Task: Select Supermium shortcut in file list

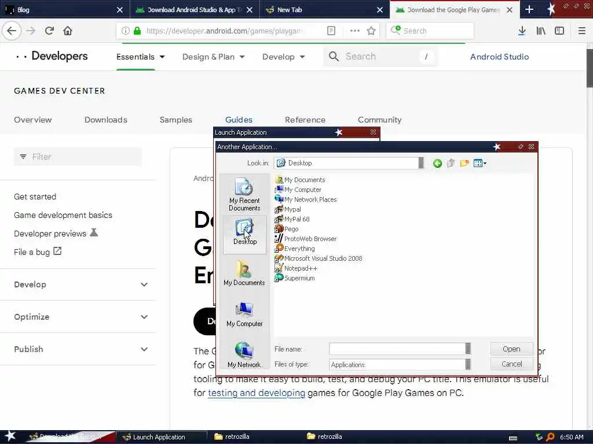Action: (295, 278)
